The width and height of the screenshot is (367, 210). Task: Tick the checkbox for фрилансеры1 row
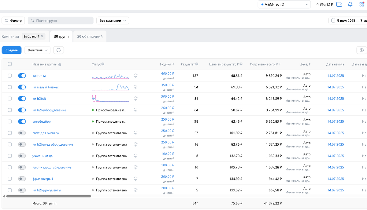coord(10,179)
